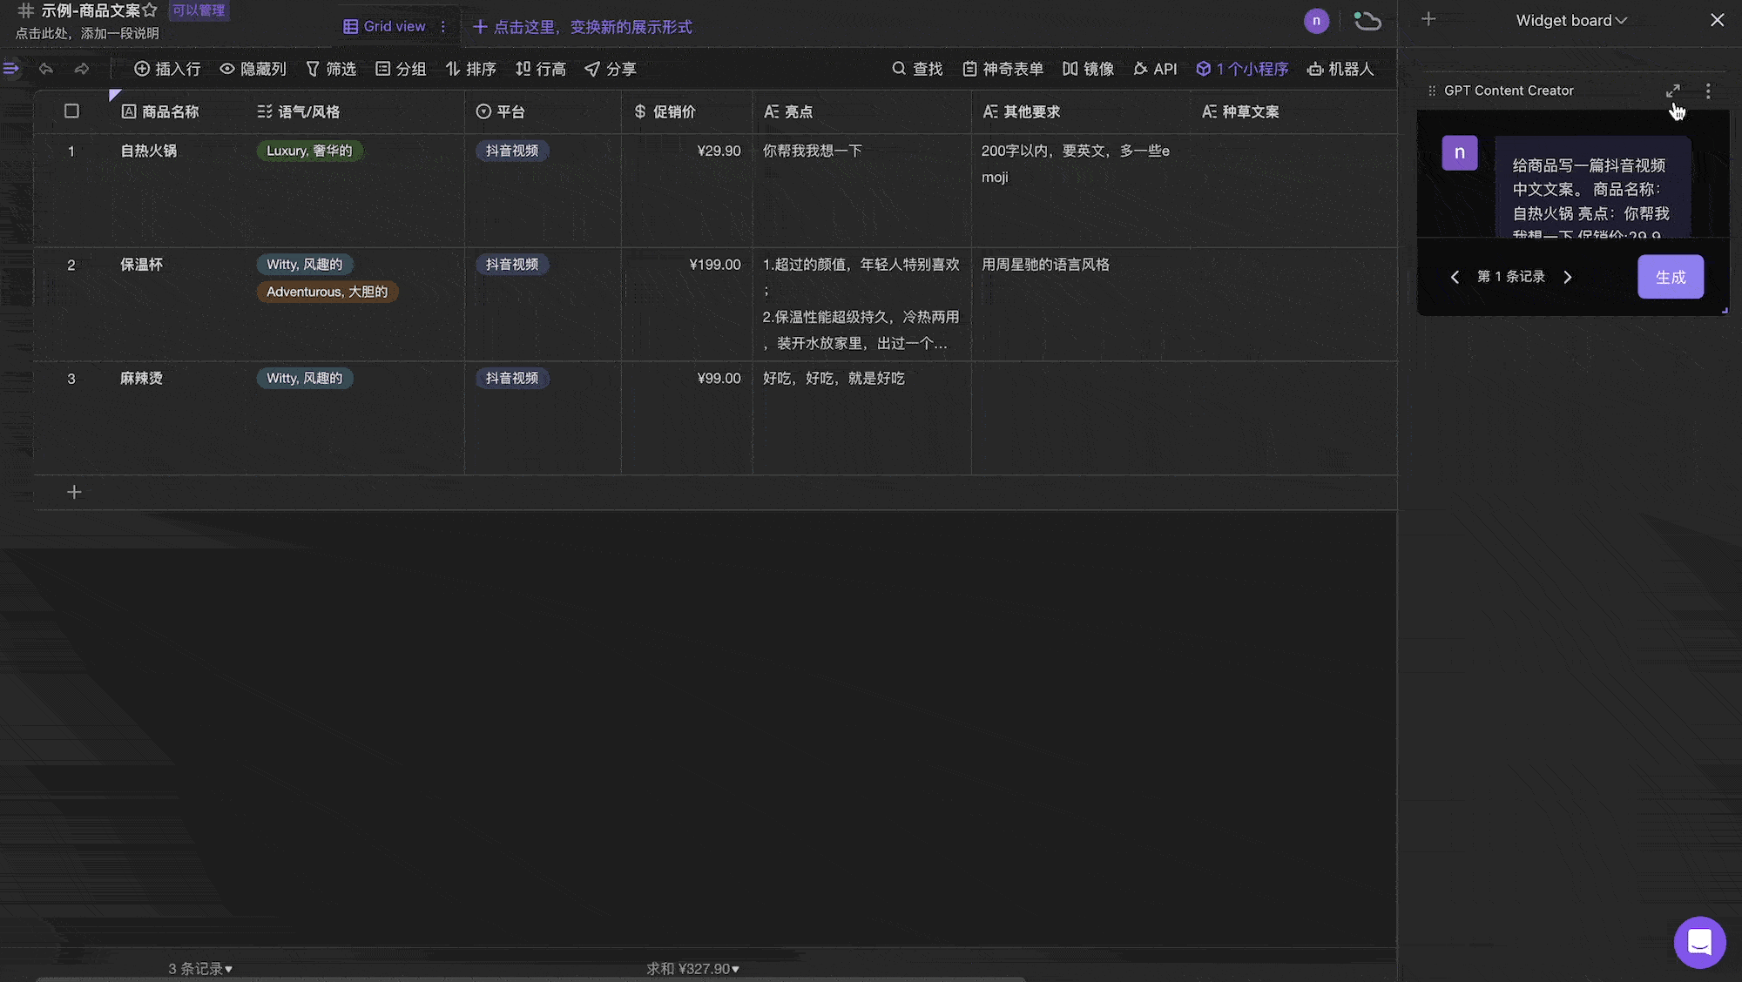Image resolution: width=1742 pixels, height=982 pixels.
Task: Click the Insert row (插入行) icon
Action: click(x=142, y=69)
